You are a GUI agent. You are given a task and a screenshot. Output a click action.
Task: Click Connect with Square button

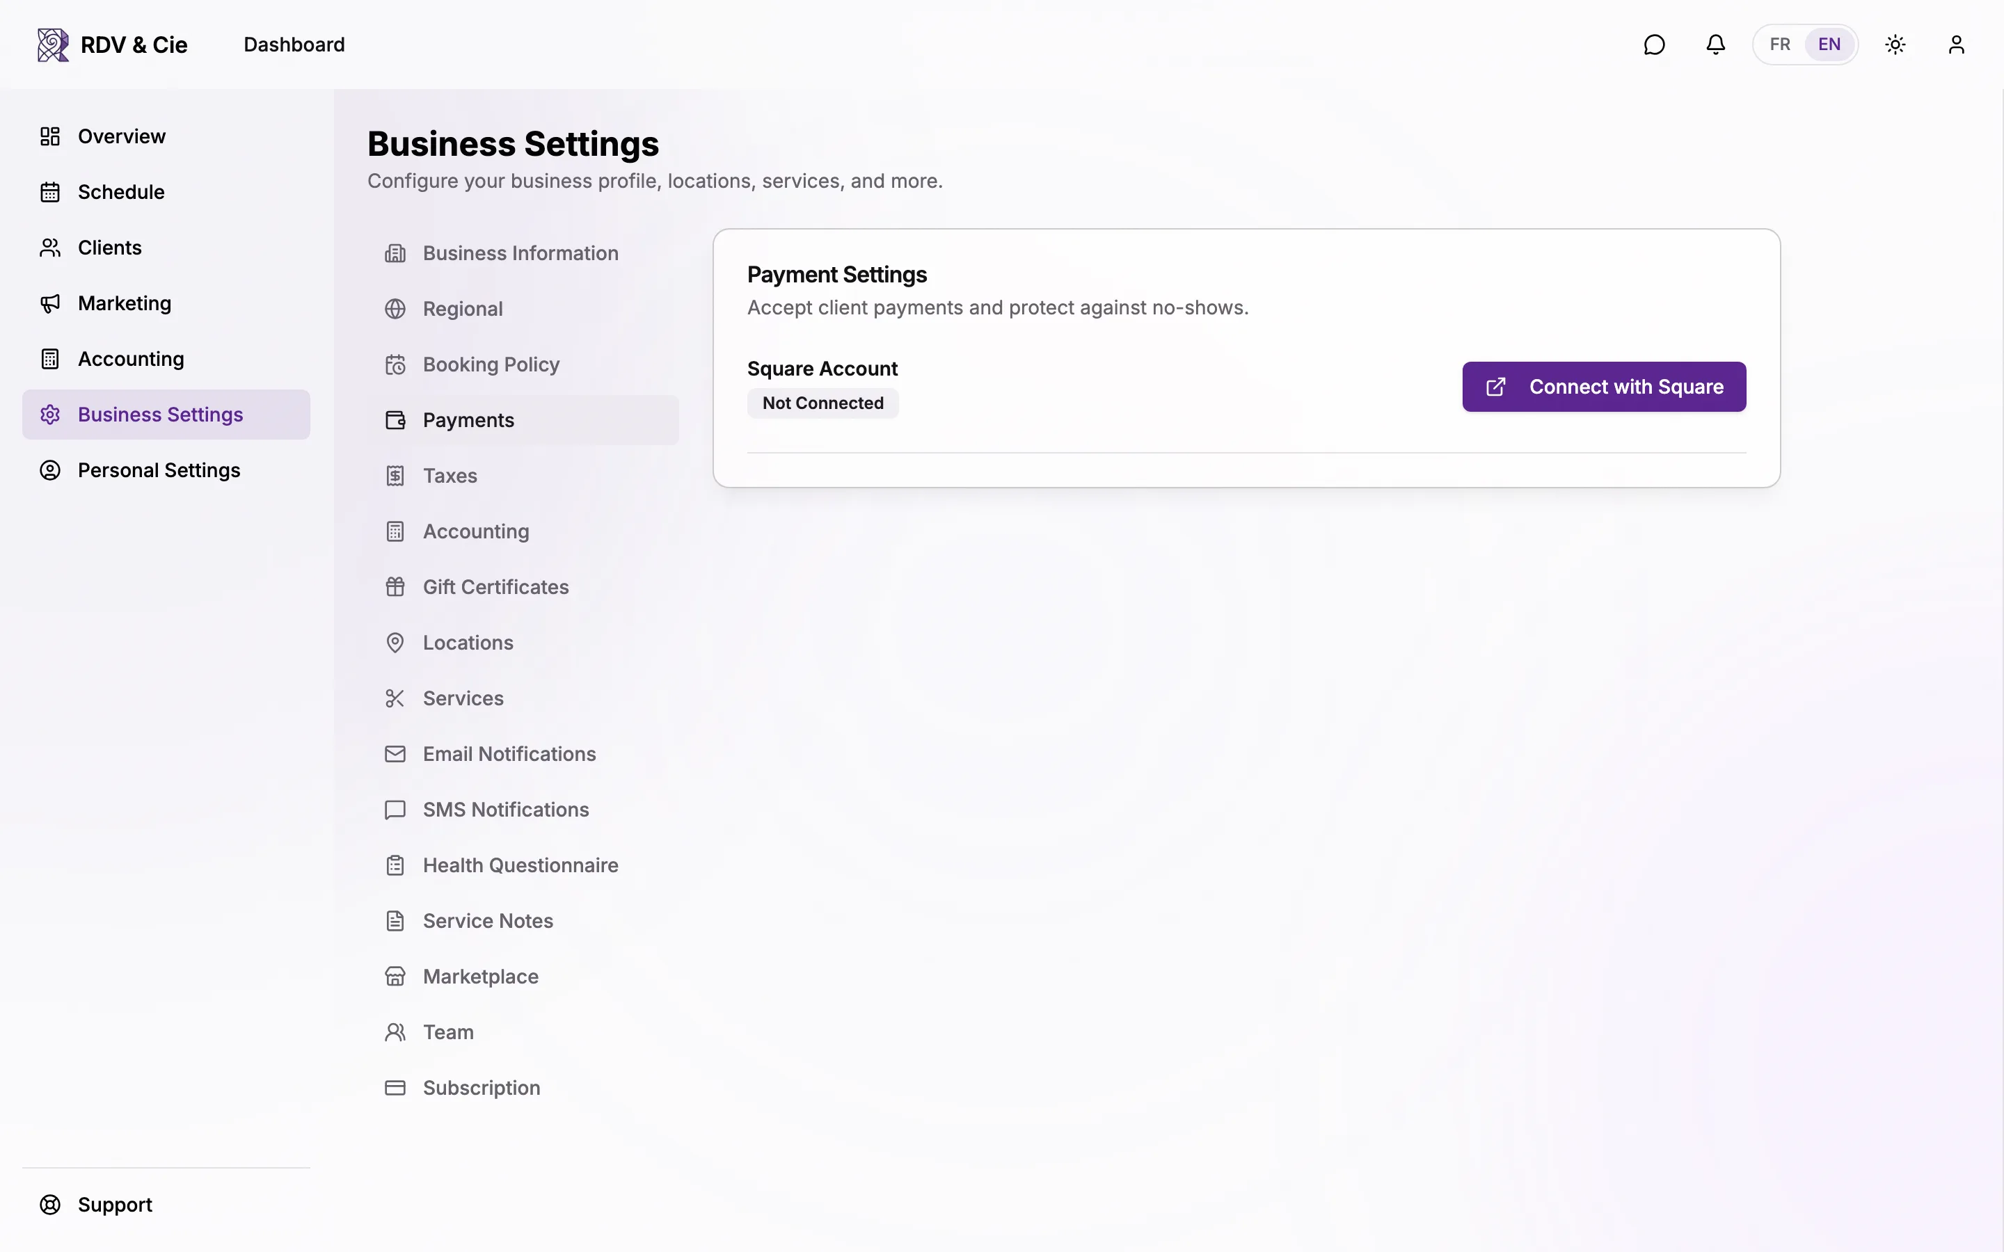1604,387
